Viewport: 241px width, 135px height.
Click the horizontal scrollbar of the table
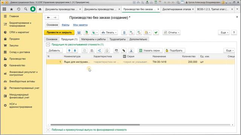[95, 125]
